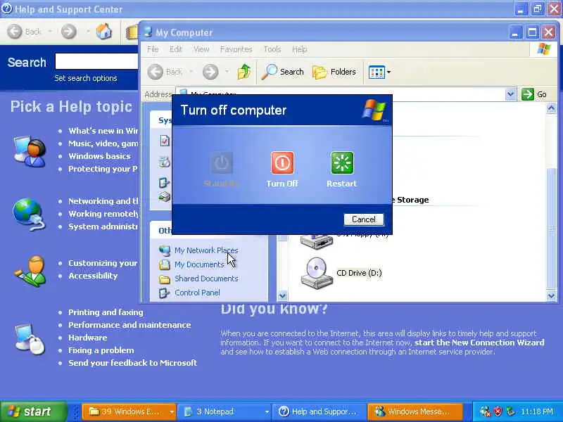Open the Edit menu in My Computer
This screenshot has width=563, height=422.
click(x=175, y=49)
